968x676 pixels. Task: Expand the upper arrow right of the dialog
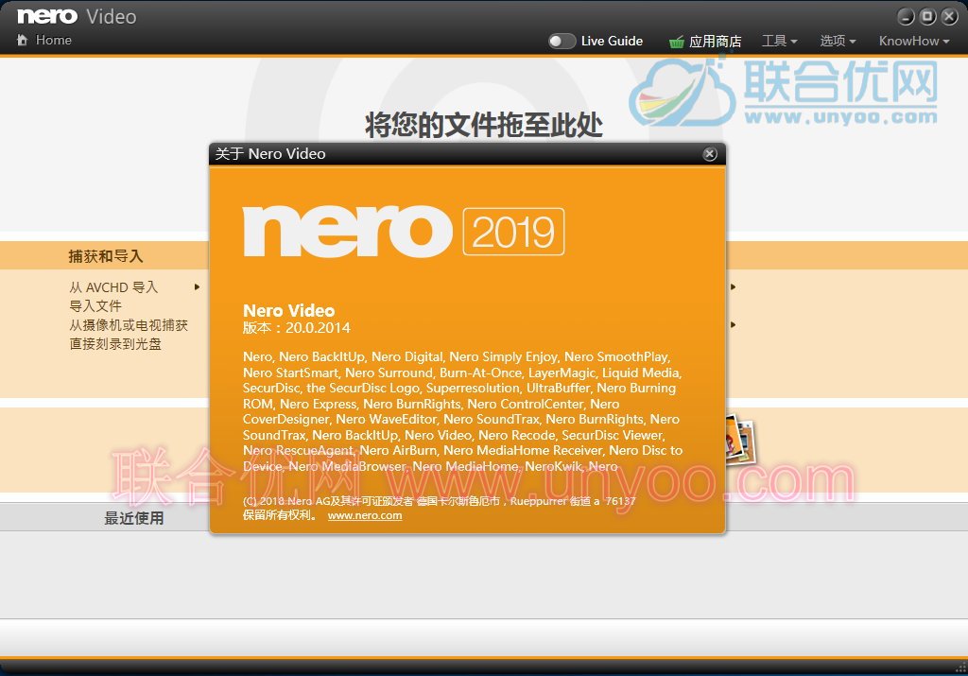coord(733,287)
